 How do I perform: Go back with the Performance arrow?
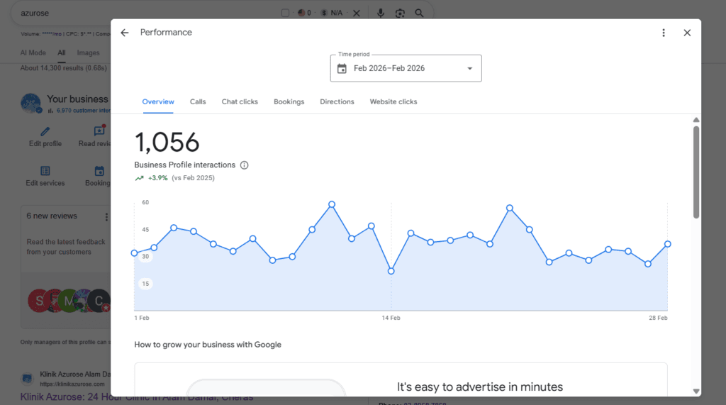click(x=125, y=33)
